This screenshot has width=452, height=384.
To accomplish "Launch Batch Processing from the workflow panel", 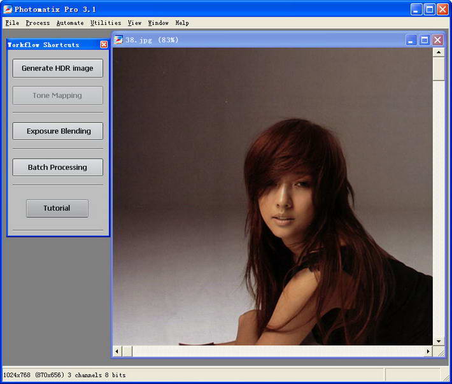I will pyautogui.click(x=58, y=167).
